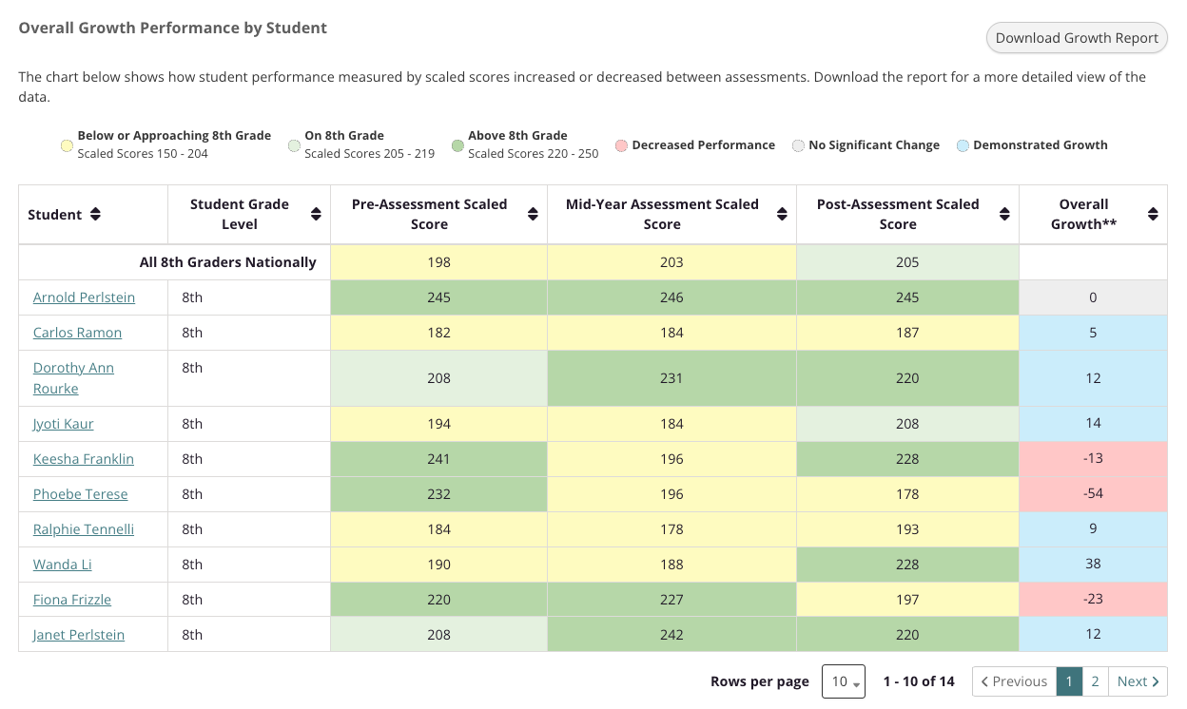Image resolution: width=1187 pixels, height=709 pixels.
Task: Go to the Previous page
Action: coord(1014,681)
